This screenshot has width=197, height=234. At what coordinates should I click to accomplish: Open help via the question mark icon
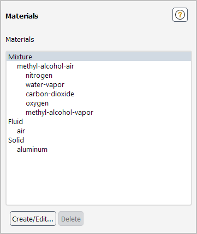(x=180, y=15)
